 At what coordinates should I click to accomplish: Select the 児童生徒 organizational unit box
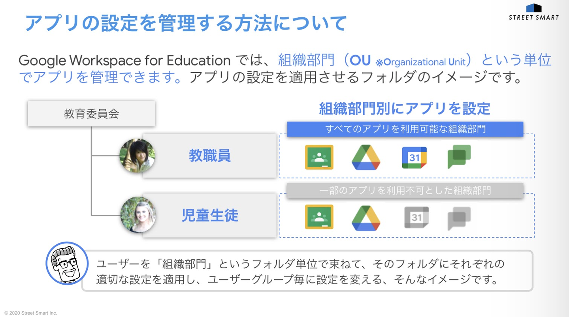tap(210, 216)
